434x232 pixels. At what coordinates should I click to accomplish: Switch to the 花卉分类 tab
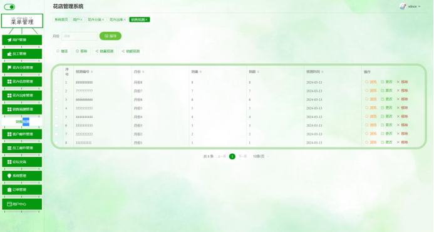(96, 19)
